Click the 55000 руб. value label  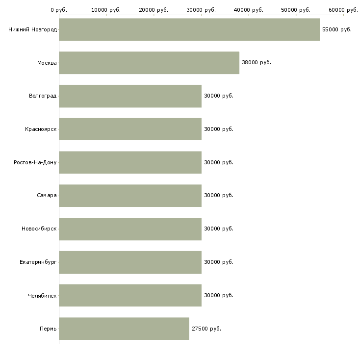(x=337, y=30)
